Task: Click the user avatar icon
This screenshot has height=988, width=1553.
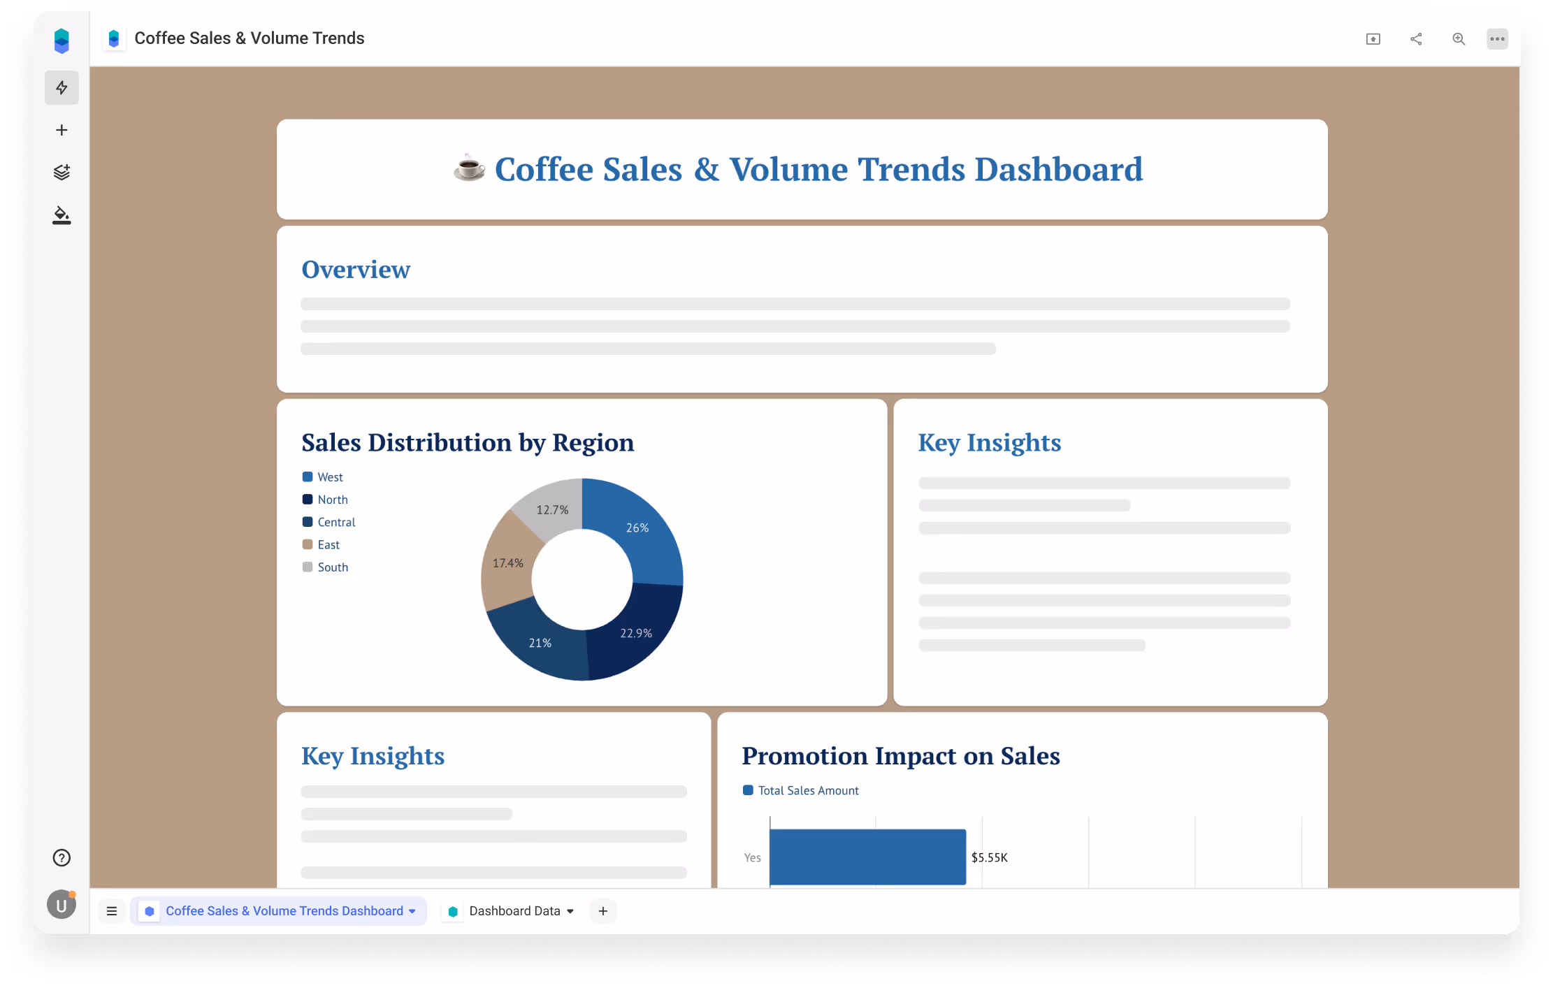Action: (62, 906)
